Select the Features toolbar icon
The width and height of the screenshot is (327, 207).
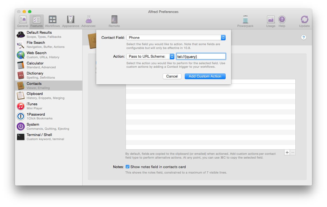click(37, 21)
